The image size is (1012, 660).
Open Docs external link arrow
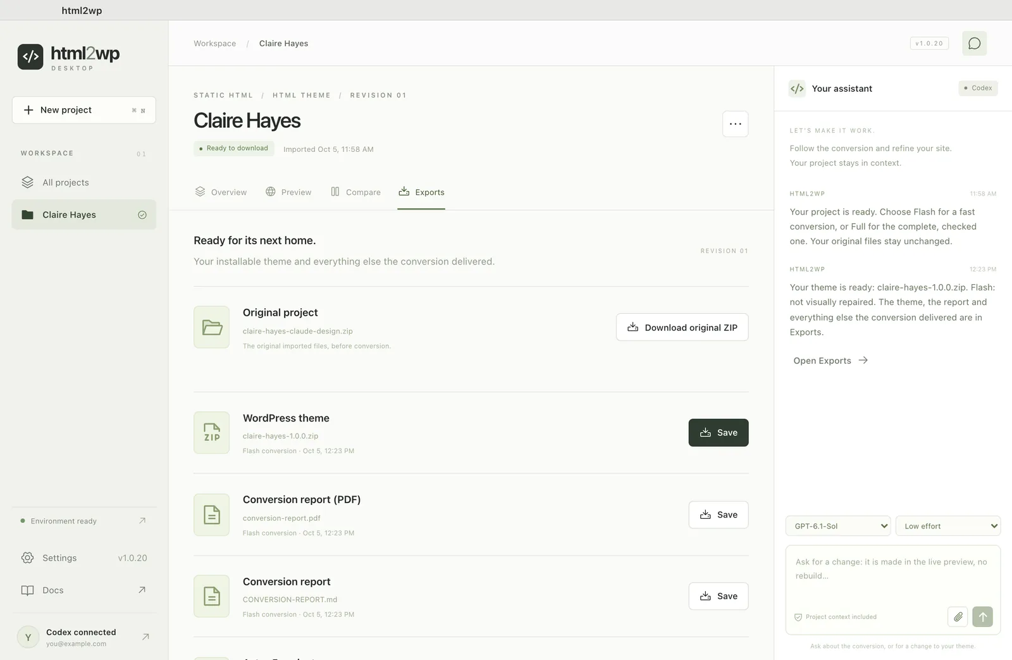[x=142, y=590]
